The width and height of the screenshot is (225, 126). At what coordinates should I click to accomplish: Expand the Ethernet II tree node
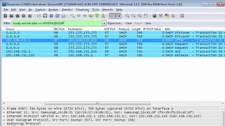click(x=4, y=112)
